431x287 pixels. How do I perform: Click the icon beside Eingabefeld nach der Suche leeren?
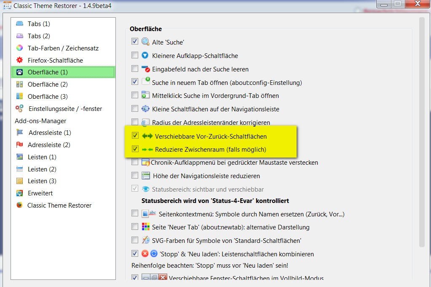[x=145, y=69]
